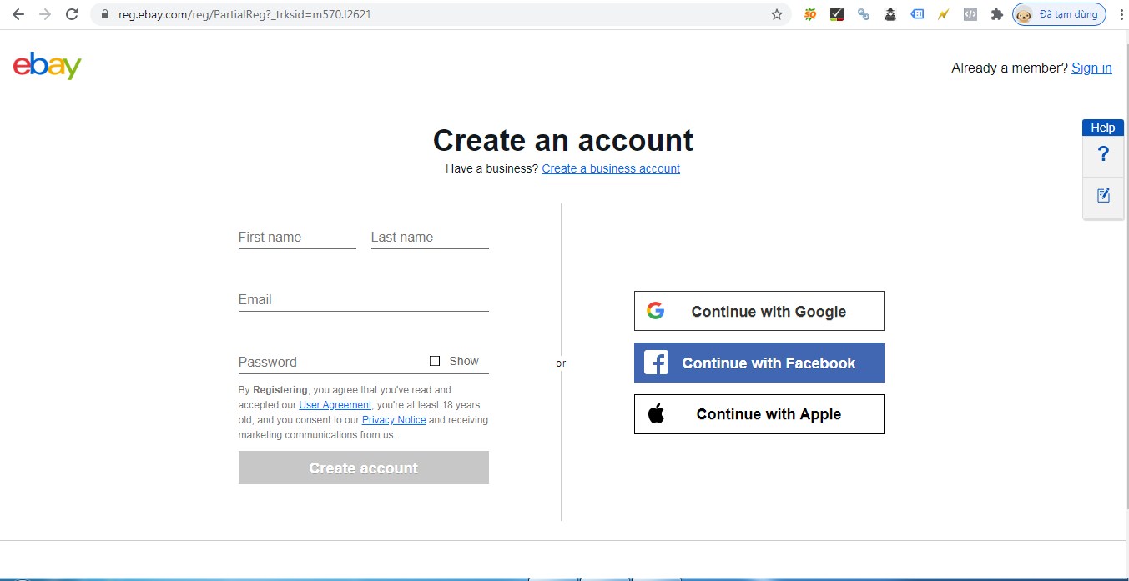Click the feedback notepad icon under Help
This screenshot has height=581, width=1129.
tap(1103, 196)
